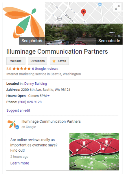Open the Website button
The image size is (125, 174).
16,61
